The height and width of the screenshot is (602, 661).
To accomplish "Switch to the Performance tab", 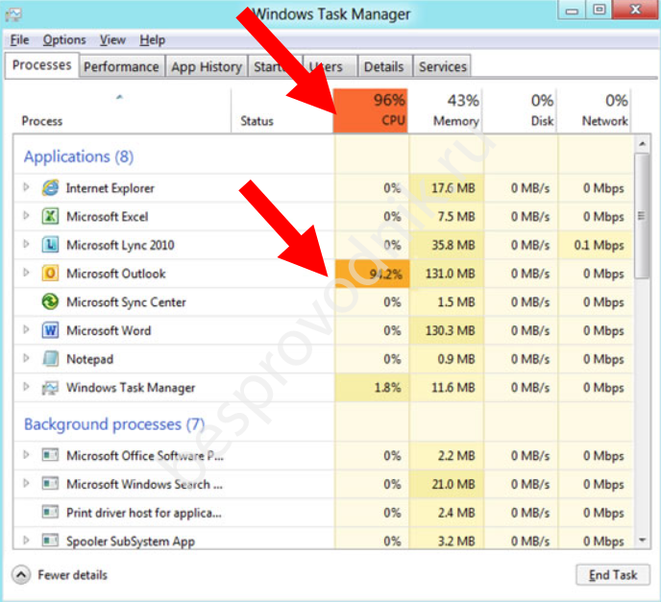I will (x=121, y=66).
